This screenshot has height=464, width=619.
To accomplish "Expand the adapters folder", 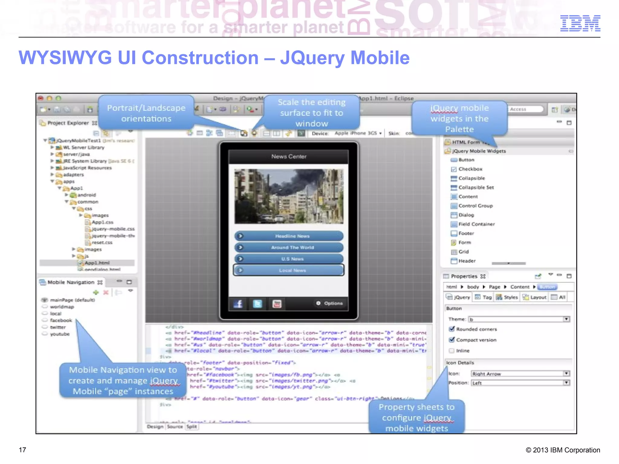I will click(52, 174).
